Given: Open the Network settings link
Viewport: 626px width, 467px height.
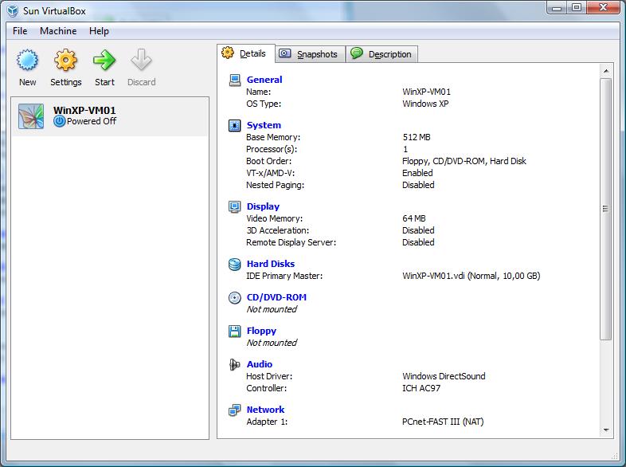Looking at the screenshot, I should coord(265,410).
